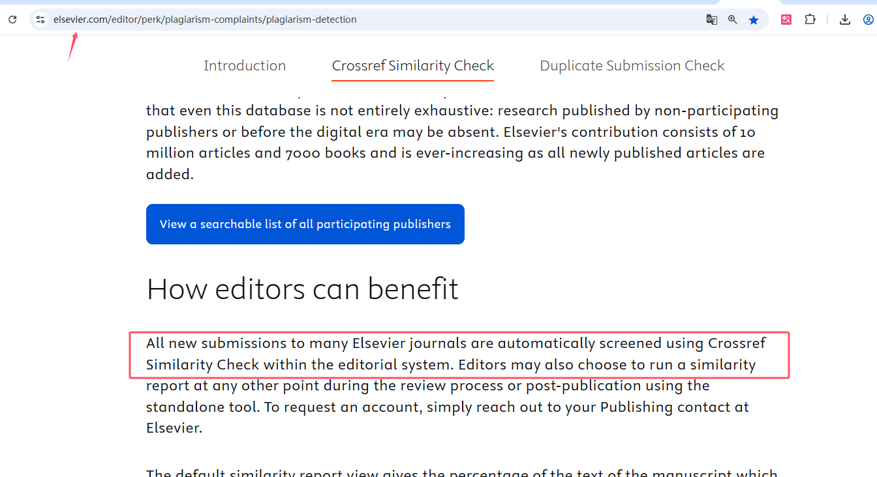Image resolution: width=877 pixels, height=477 pixels.
Task: Select the final paragraph word 'Elsevier.'
Action: pos(174,428)
